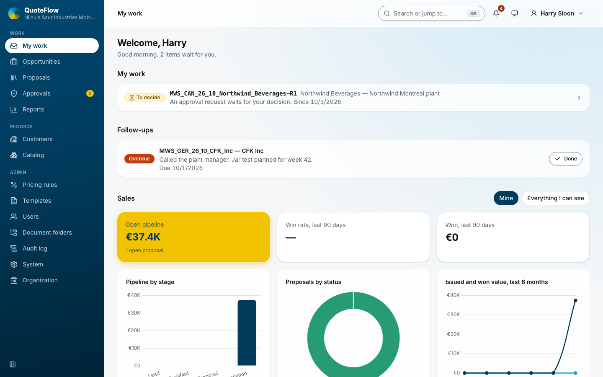Click the Document folders icon

coord(14,232)
